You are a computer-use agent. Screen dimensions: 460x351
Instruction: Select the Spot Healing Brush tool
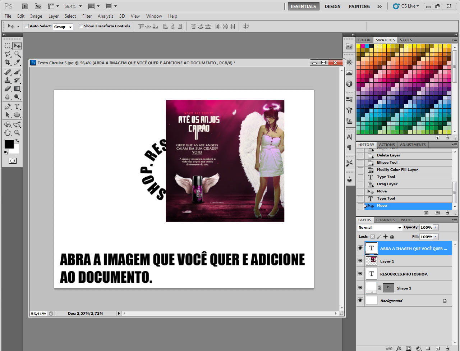pyautogui.click(x=8, y=72)
